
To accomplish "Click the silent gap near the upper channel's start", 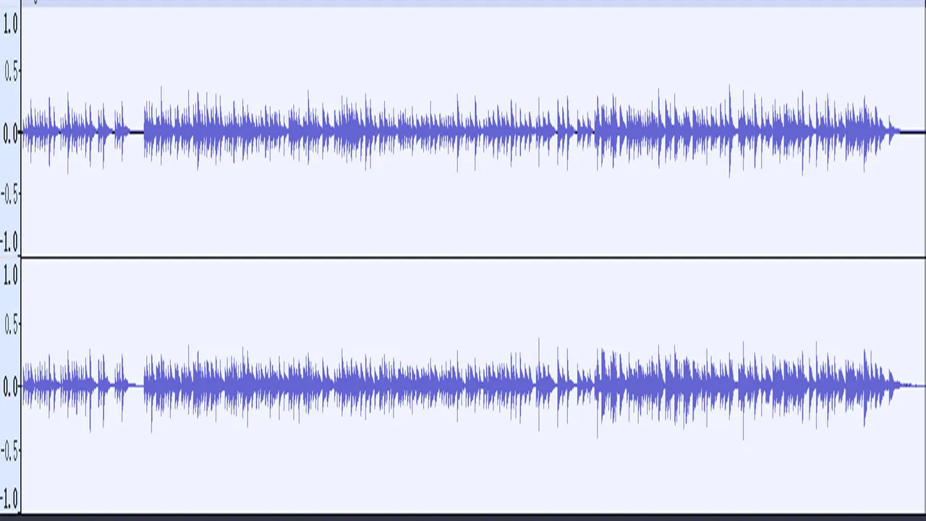I will pos(136,132).
